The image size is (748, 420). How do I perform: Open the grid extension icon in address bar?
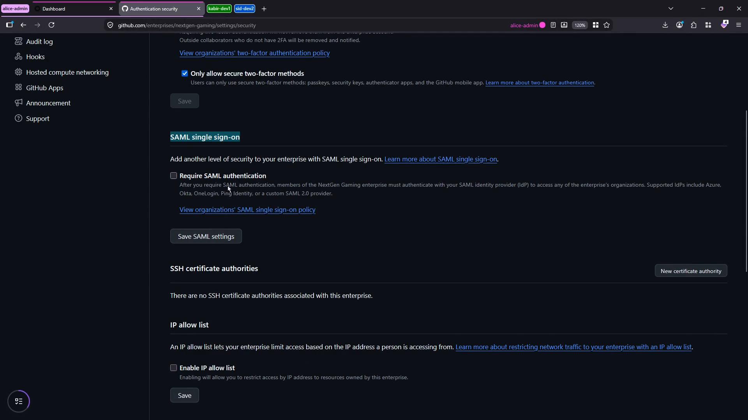pos(595,25)
